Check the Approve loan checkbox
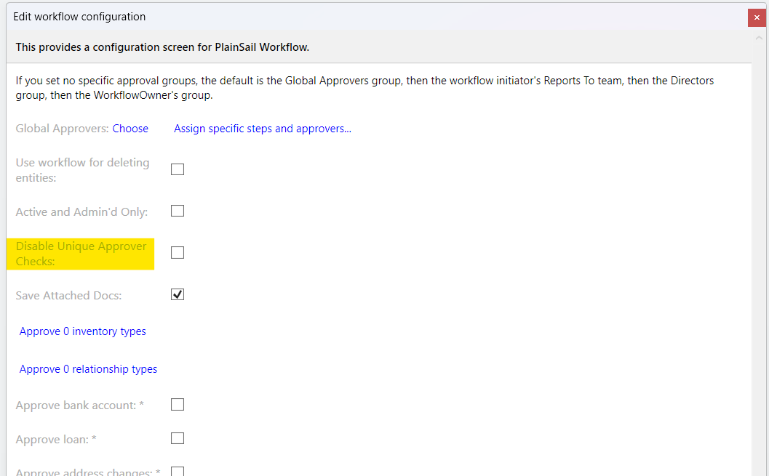 (178, 438)
